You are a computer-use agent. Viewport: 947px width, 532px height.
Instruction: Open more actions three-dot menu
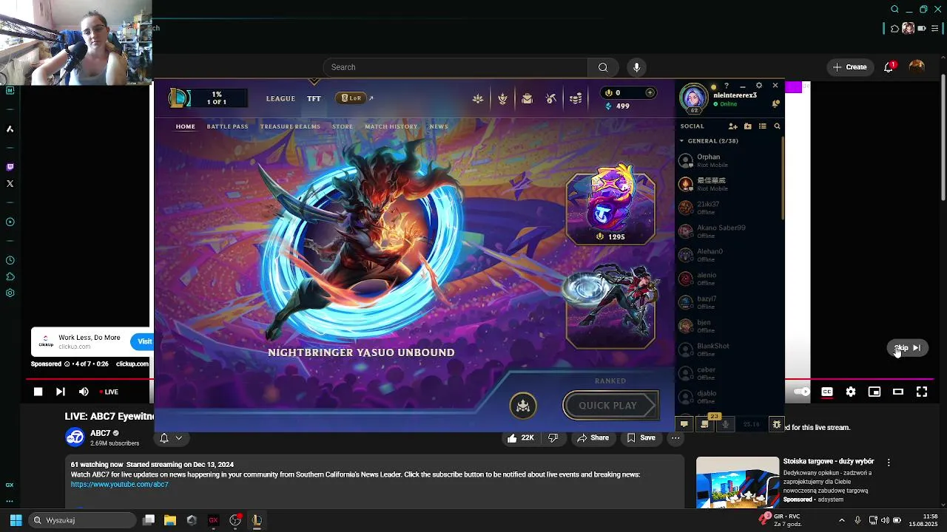(x=675, y=438)
